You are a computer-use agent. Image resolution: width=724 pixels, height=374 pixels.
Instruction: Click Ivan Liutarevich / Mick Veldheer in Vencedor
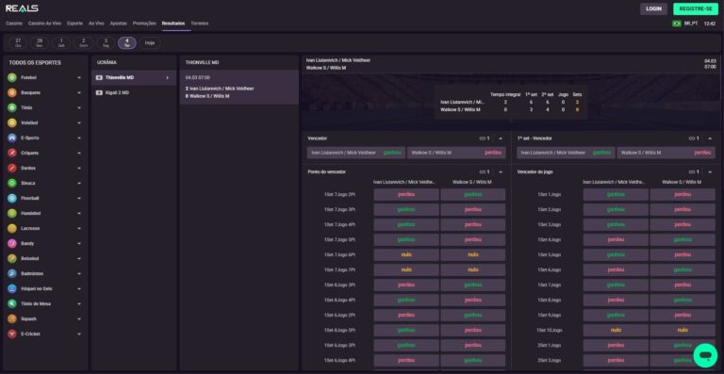(356, 153)
